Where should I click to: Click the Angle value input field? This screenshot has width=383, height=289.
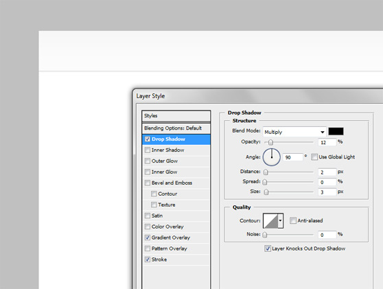293,157
